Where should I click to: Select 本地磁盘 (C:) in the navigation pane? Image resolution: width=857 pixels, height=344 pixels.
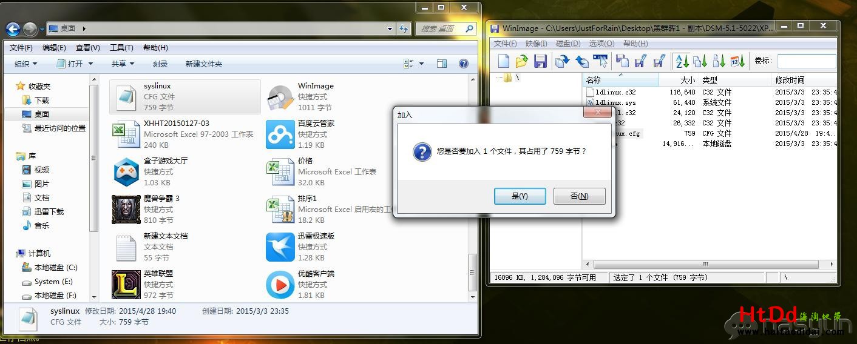(x=55, y=268)
